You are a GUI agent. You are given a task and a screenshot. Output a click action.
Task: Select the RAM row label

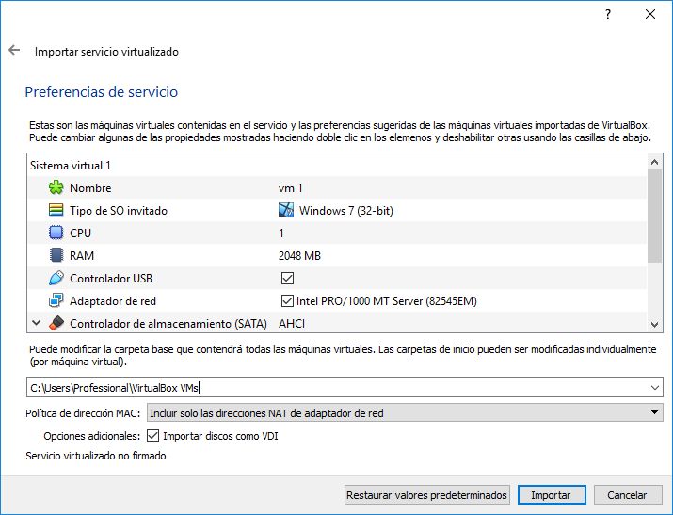pyautogui.click(x=82, y=256)
